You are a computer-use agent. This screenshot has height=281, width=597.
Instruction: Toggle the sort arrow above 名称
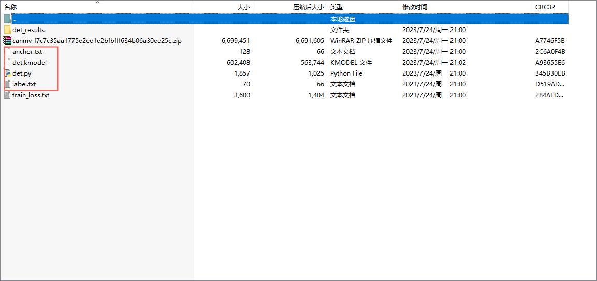pyautogui.click(x=97, y=2)
